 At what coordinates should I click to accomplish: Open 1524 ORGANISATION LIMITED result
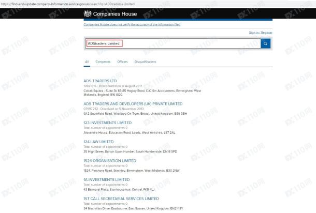click(x=110, y=161)
